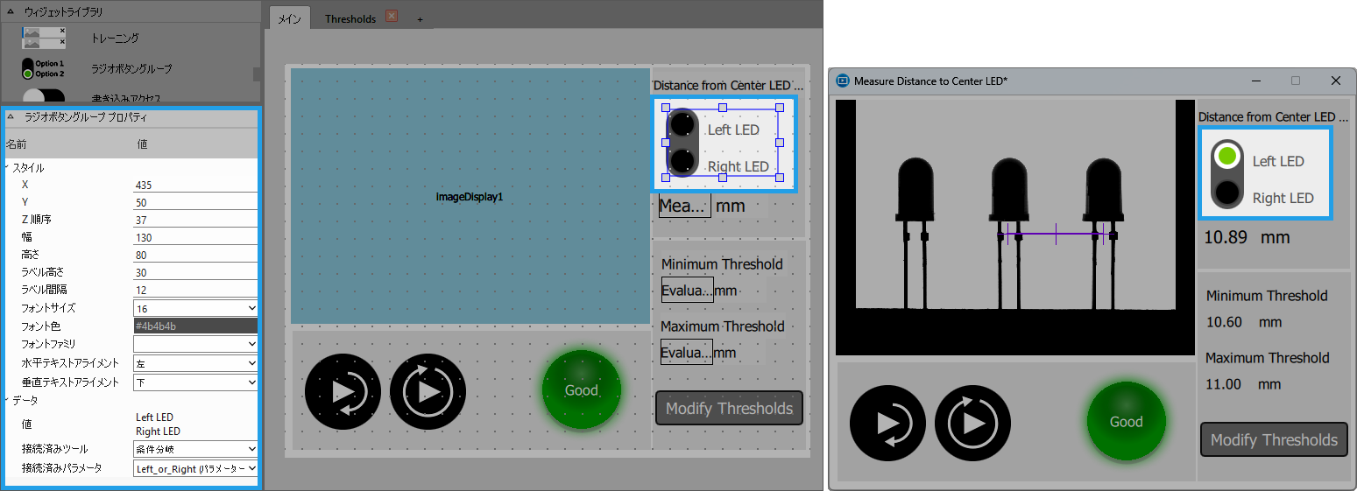This screenshot has width=1357, height=491.
Task: Open the 接続済みツール dropdown
Action: (195, 449)
